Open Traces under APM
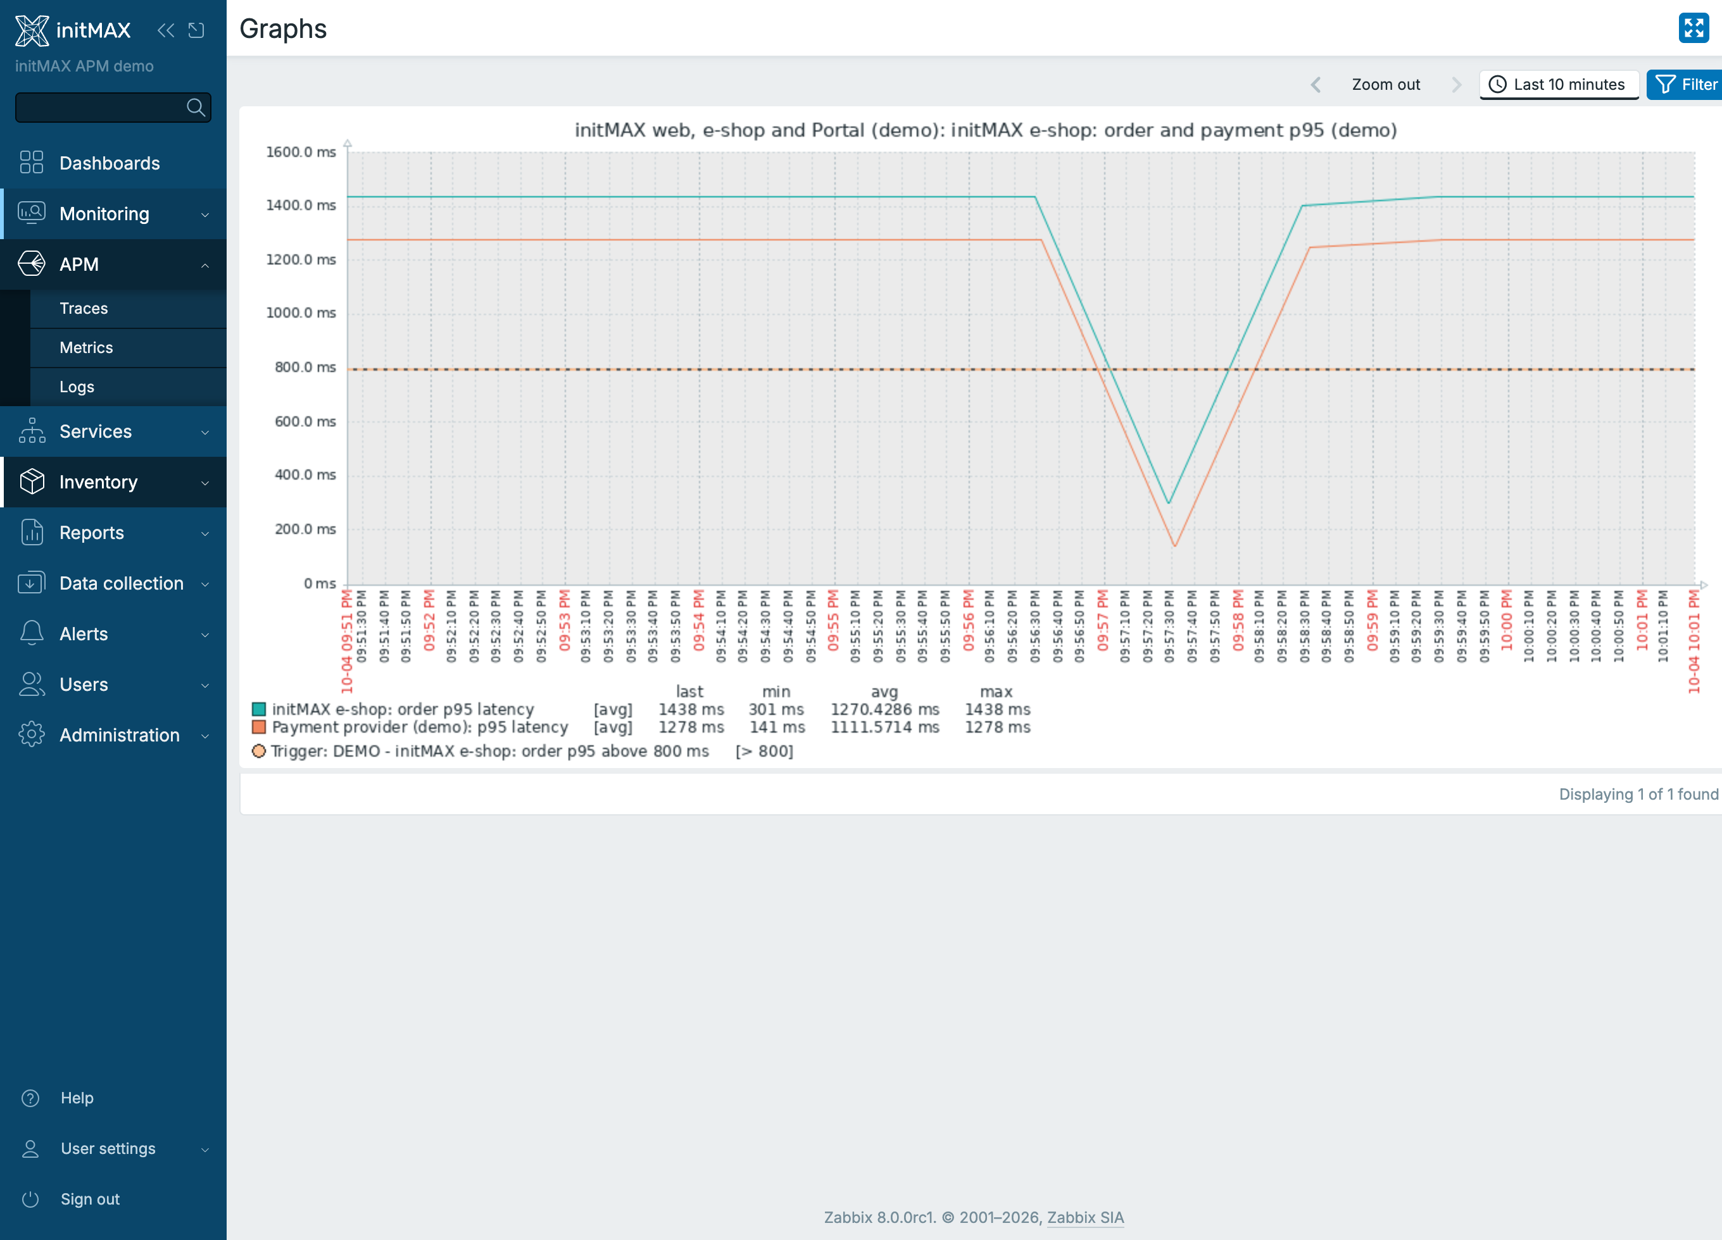Screen dimensions: 1722x1240 point(129,308)
